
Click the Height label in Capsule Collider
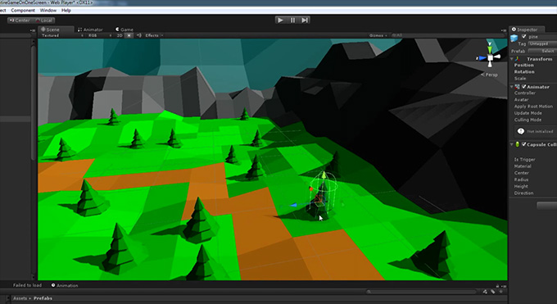[521, 186]
